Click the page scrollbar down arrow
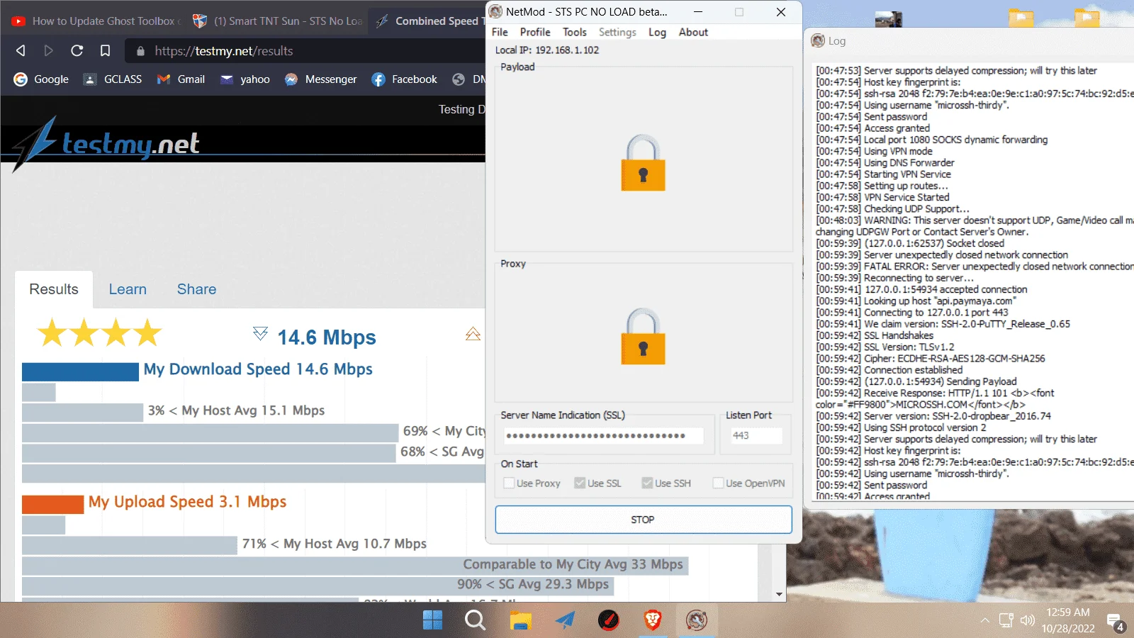1134x638 pixels. [779, 595]
